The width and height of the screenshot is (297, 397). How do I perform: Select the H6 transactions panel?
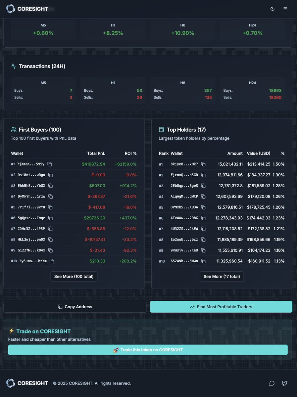click(x=183, y=90)
